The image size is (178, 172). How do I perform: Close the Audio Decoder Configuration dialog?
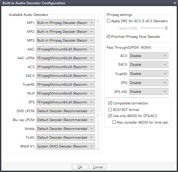(x=175, y=3)
